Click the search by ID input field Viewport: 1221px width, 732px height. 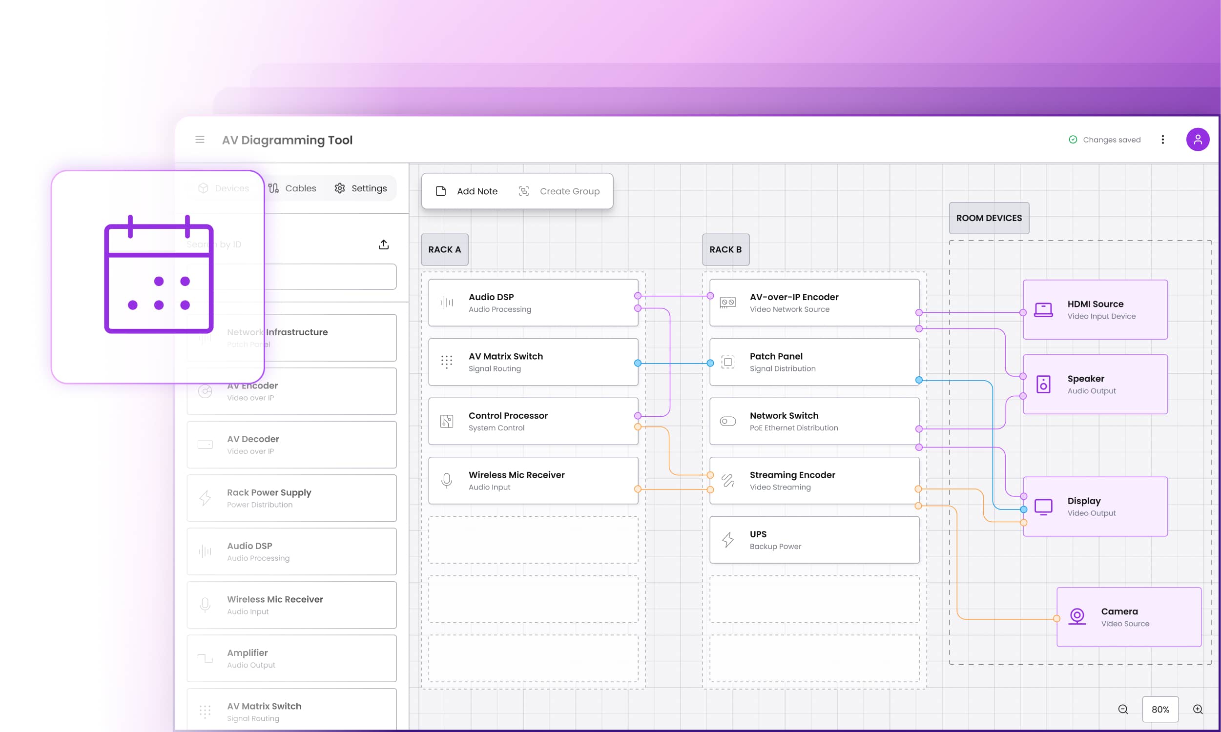tap(331, 277)
